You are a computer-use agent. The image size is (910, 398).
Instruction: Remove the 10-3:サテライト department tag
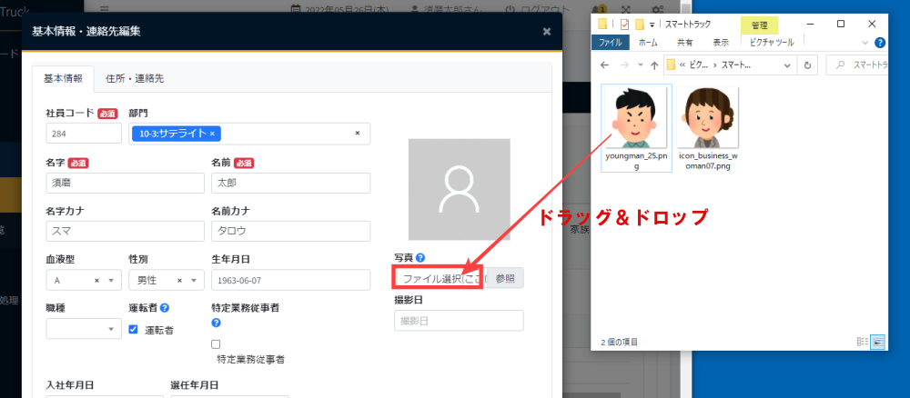coord(212,134)
